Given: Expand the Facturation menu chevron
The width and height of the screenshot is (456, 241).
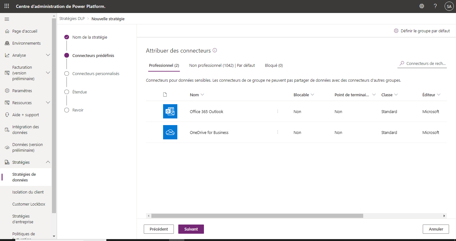Looking at the screenshot, I should [x=48, y=73].
